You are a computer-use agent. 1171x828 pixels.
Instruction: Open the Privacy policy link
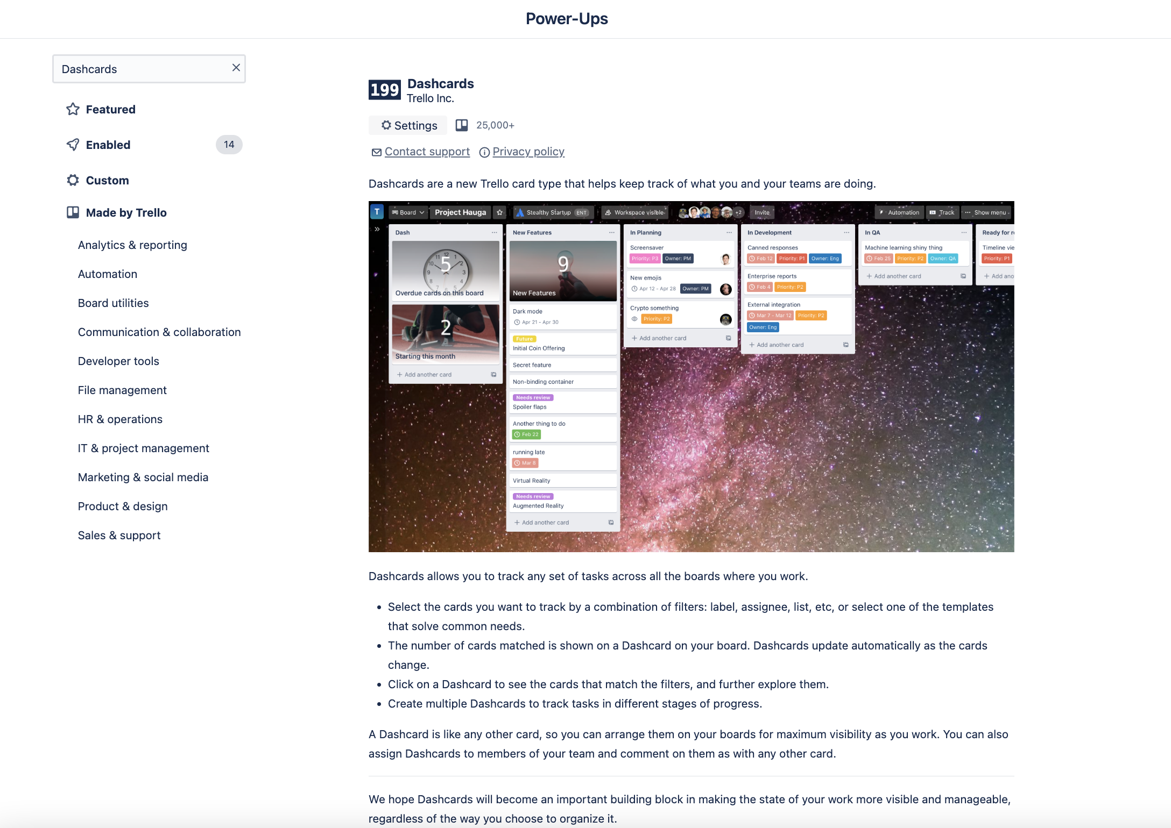[528, 152]
